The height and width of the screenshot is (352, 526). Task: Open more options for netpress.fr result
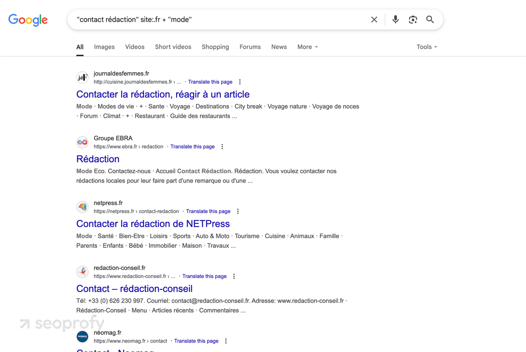(x=238, y=211)
